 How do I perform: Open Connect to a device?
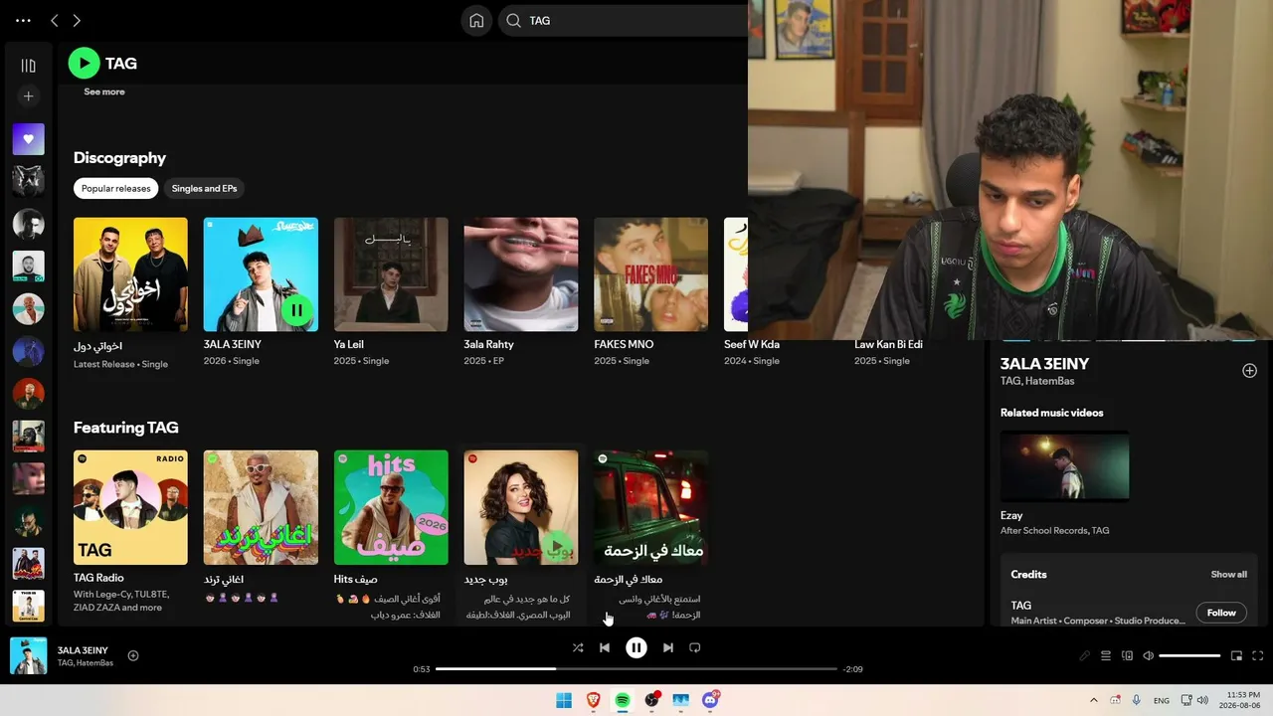[1127, 655]
